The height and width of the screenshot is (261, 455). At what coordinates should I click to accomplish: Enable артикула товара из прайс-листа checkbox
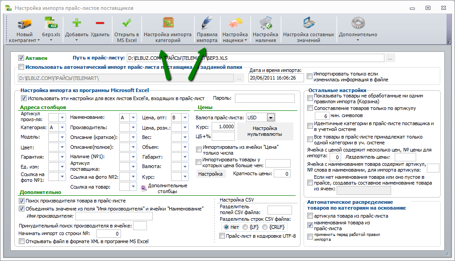click(x=310, y=216)
